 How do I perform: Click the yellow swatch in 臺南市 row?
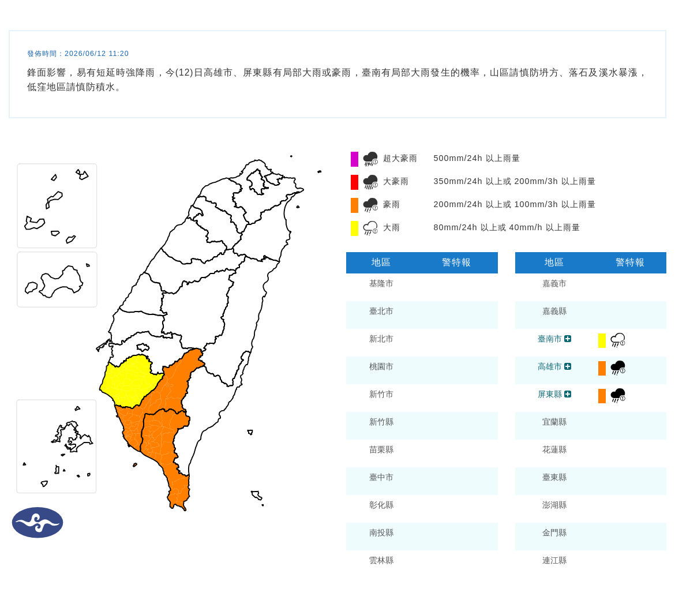tap(602, 340)
